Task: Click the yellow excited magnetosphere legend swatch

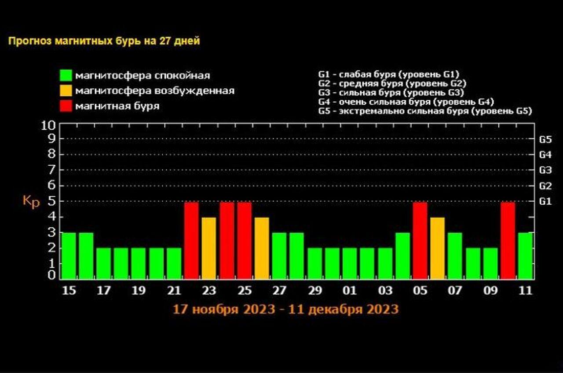Action: click(x=66, y=91)
